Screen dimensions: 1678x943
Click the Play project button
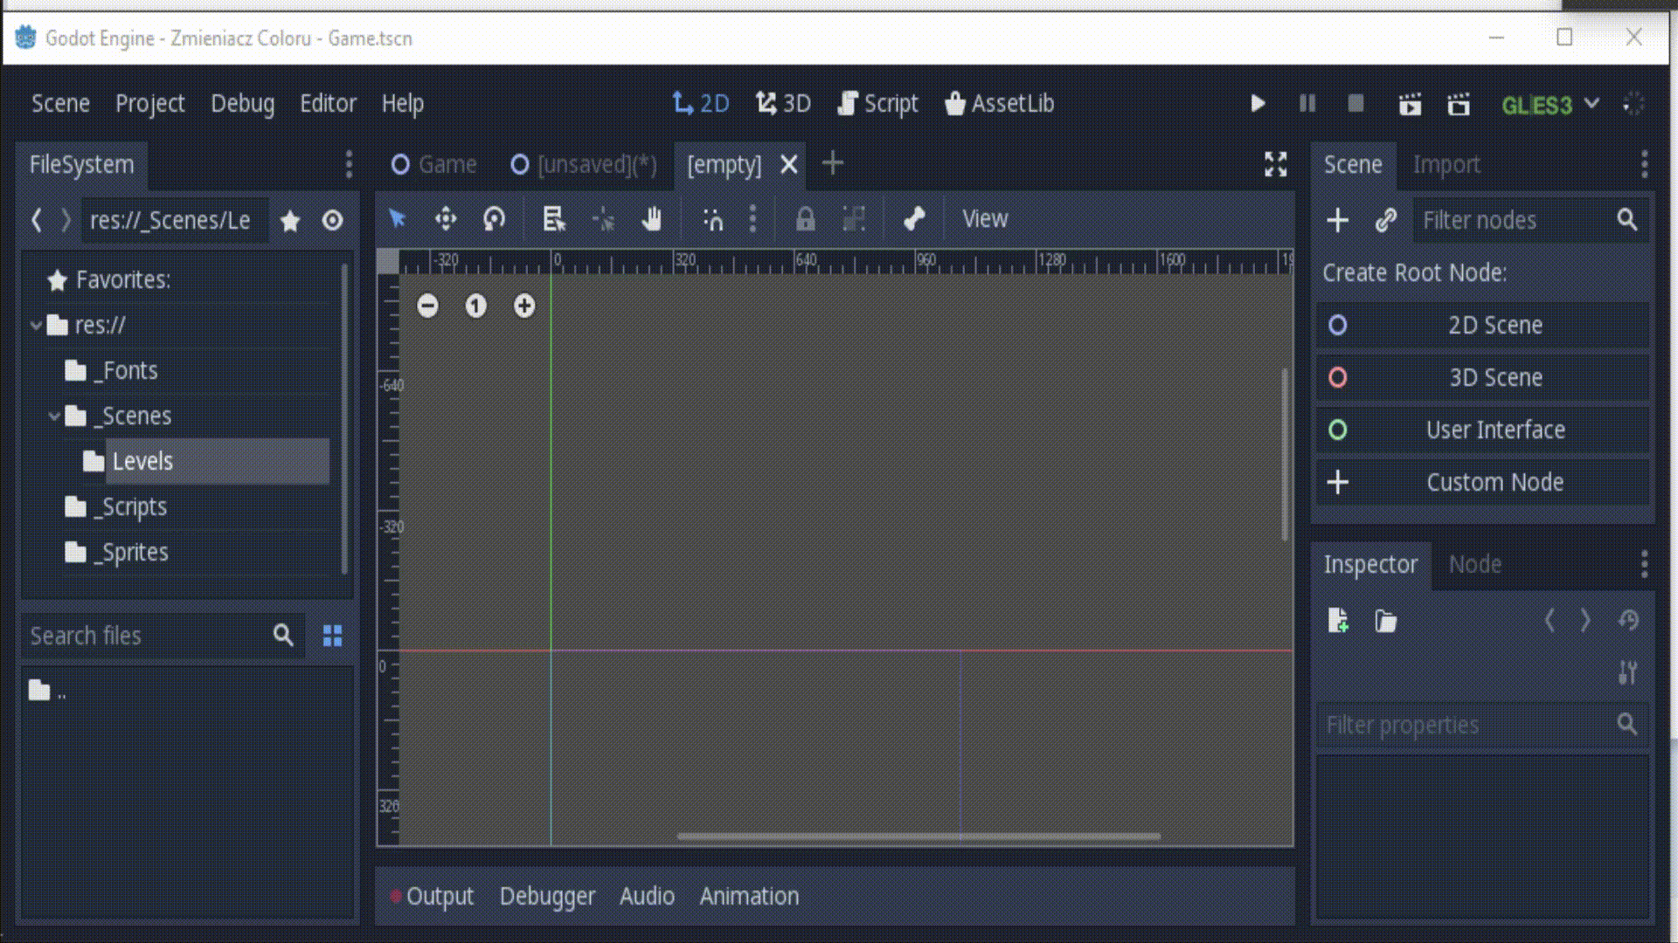pyautogui.click(x=1258, y=104)
